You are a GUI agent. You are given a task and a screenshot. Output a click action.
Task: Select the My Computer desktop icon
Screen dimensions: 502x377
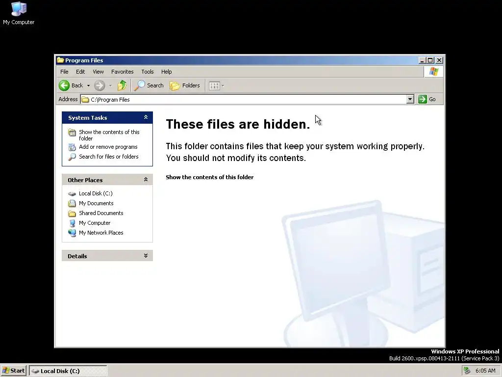point(19,13)
